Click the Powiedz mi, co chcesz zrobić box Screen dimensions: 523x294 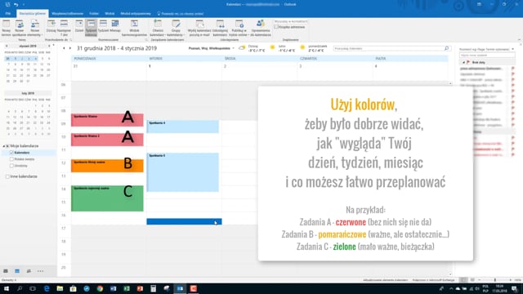click(x=181, y=14)
